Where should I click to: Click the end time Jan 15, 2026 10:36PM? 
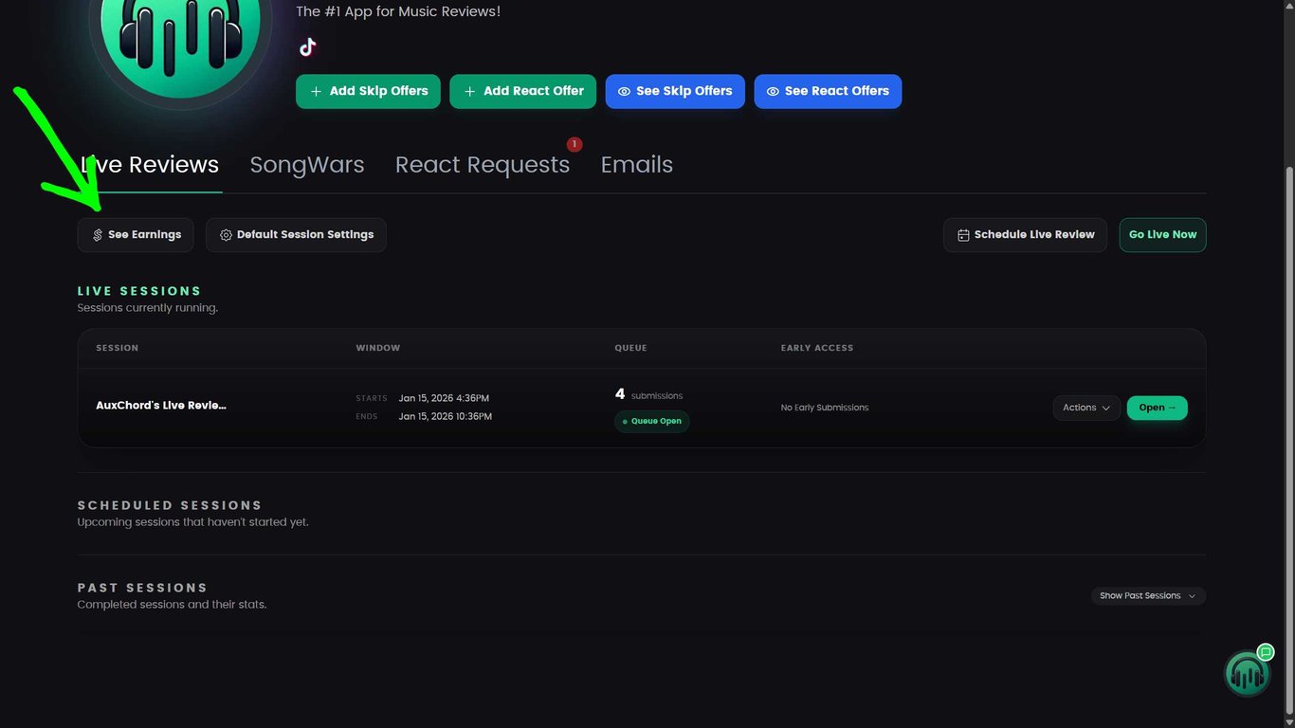(x=446, y=416)
